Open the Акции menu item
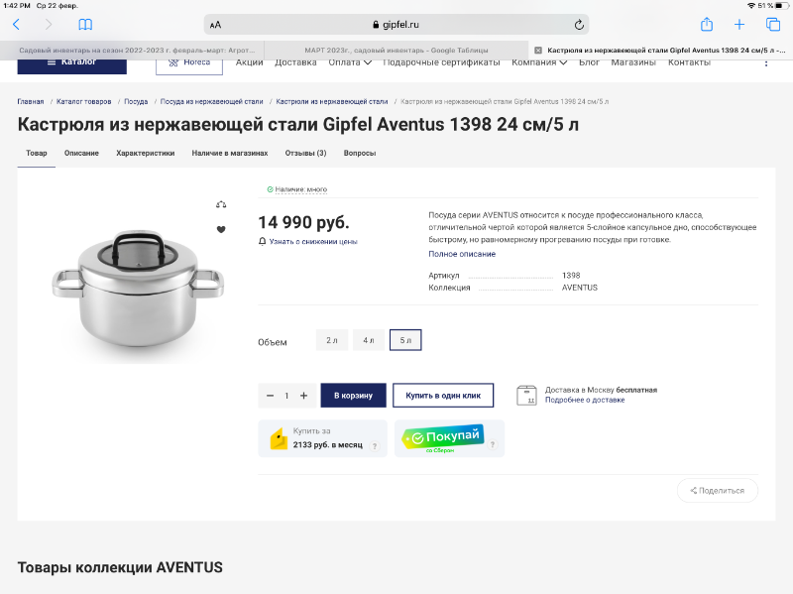793x594 pixels. click(x=250, y=62)
